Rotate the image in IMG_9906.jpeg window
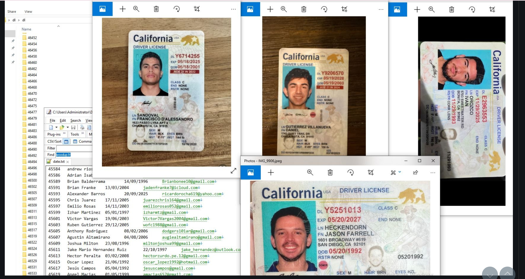The height and width of the screenshot is (279, 525). click(x=351, y=172)
